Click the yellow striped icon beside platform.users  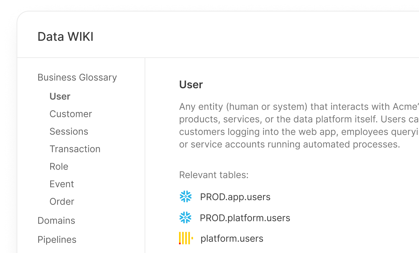click(186, 238)
